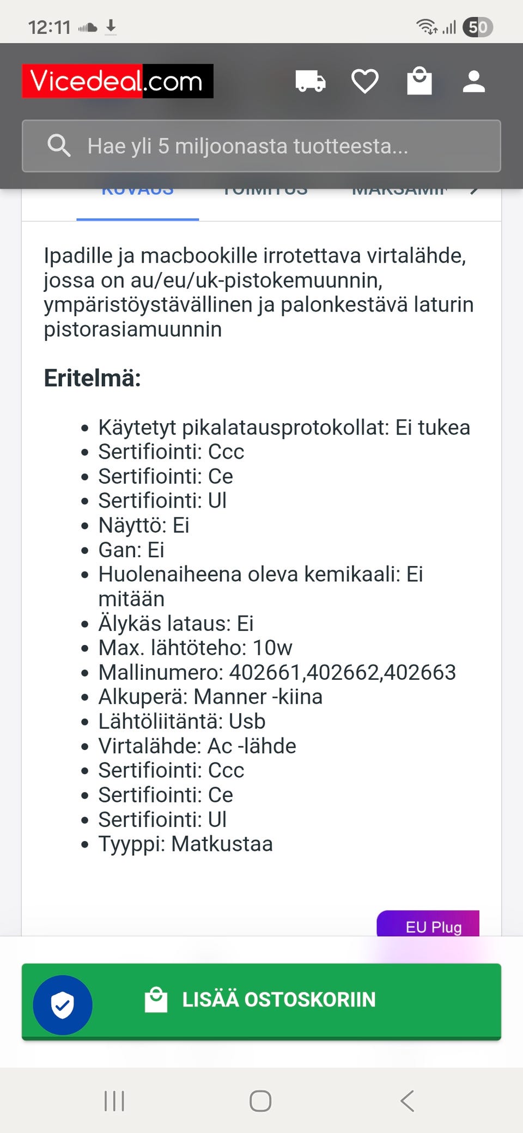Open the shopping bag icon
Image resolution: width=523 pixels, height=1133 pixels.
coord(419,81)
